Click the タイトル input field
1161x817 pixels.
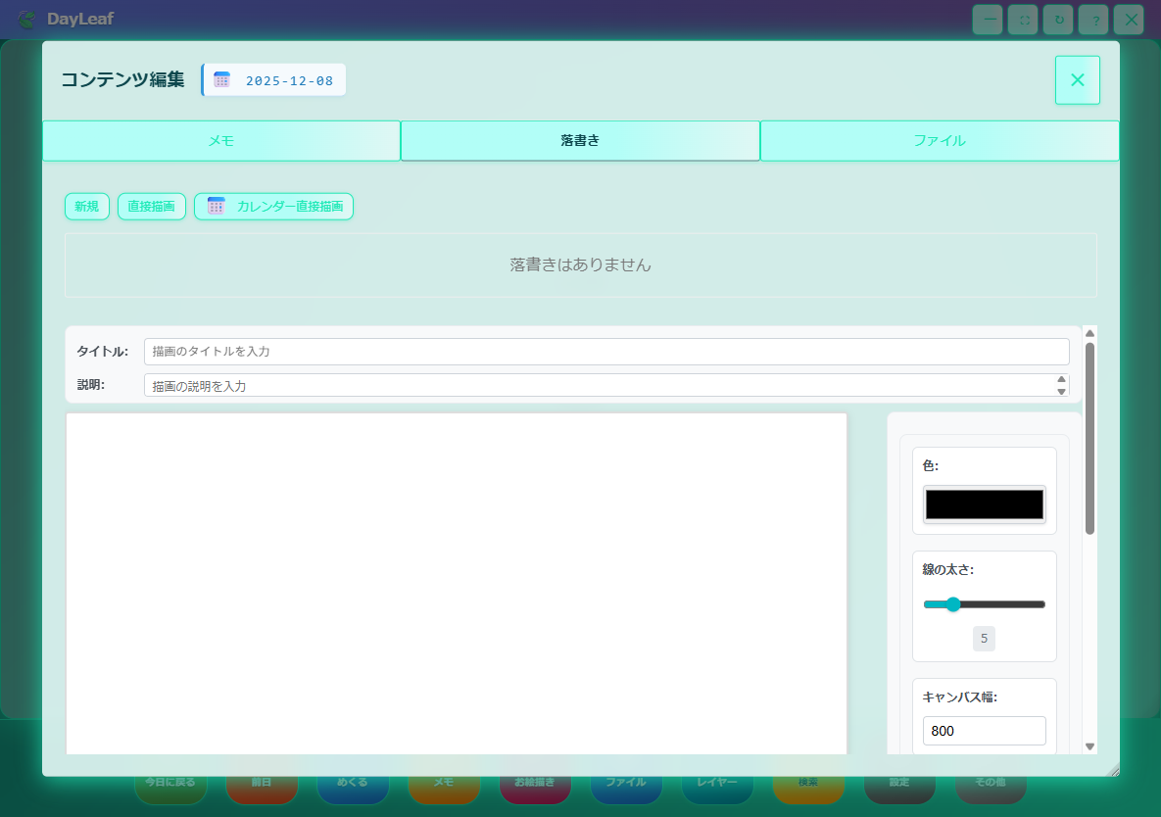[605, 351]
